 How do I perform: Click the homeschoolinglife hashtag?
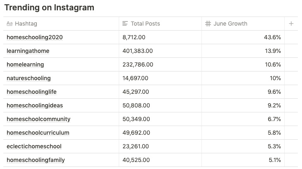pyautogui.click(x=31, y=92)
